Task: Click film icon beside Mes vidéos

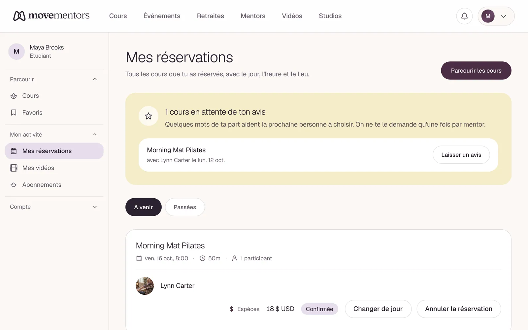Action: 14,168
